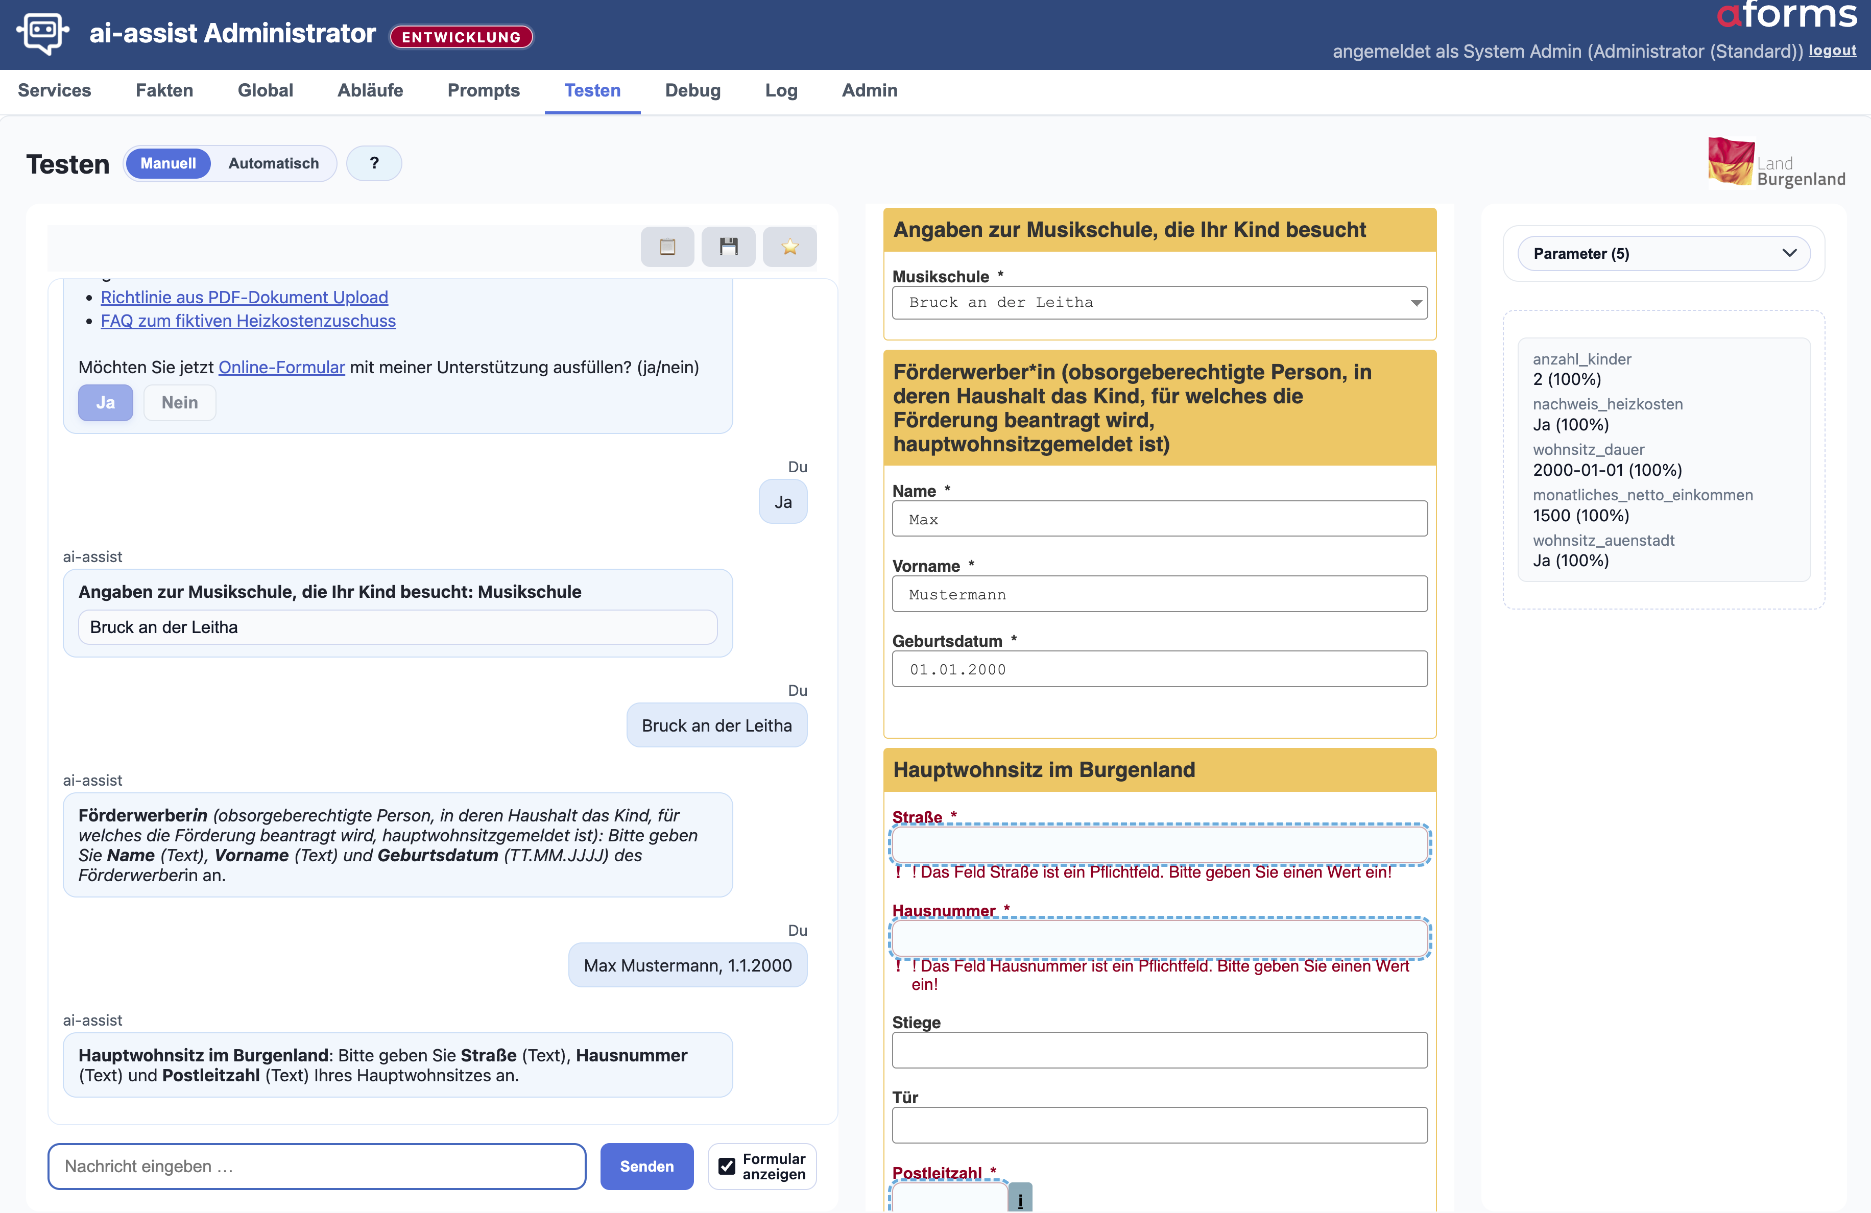1871x1213 pixels.
Task: Click the 1500 (100%) parameter value
Action: click(x=1580, y=516)
